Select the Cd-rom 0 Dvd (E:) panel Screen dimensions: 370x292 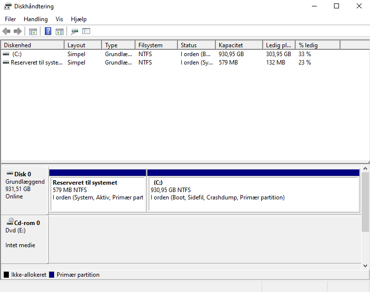coord(25,239)
